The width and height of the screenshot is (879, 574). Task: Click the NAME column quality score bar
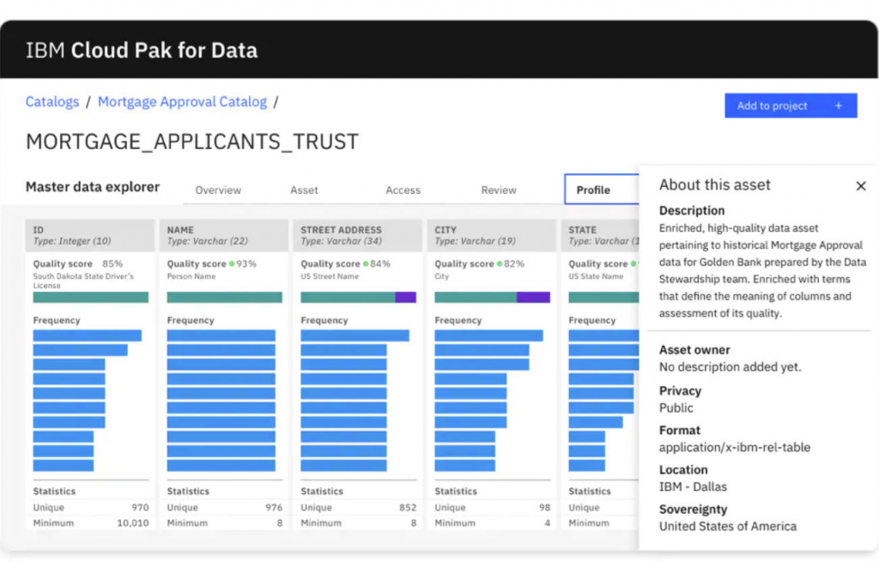coord(224,297)
